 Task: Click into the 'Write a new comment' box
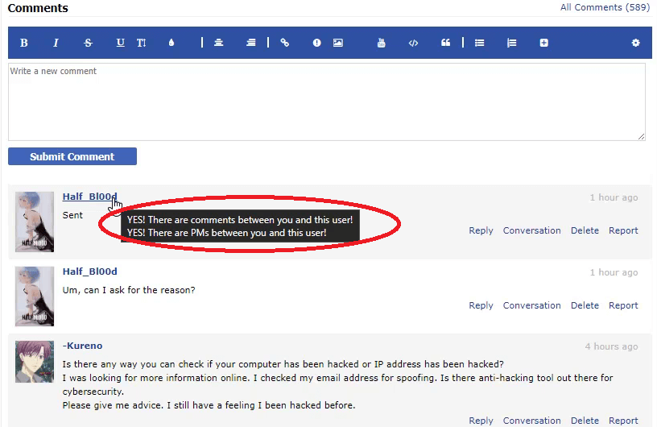[x=327, y=102]
